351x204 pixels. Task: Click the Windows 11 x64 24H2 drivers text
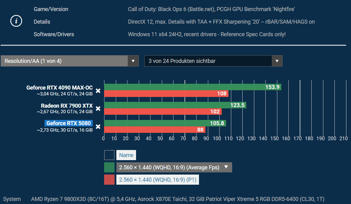(207, 34)
